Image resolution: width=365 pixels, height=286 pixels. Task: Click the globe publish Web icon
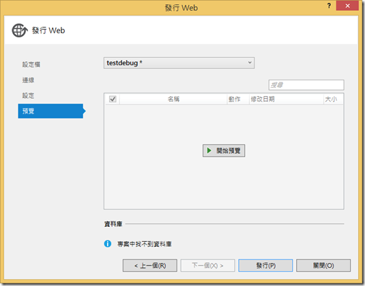pos(20,31)
